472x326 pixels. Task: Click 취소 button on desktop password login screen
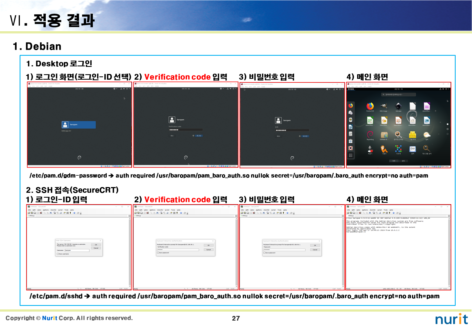click(x=278, y=136)
